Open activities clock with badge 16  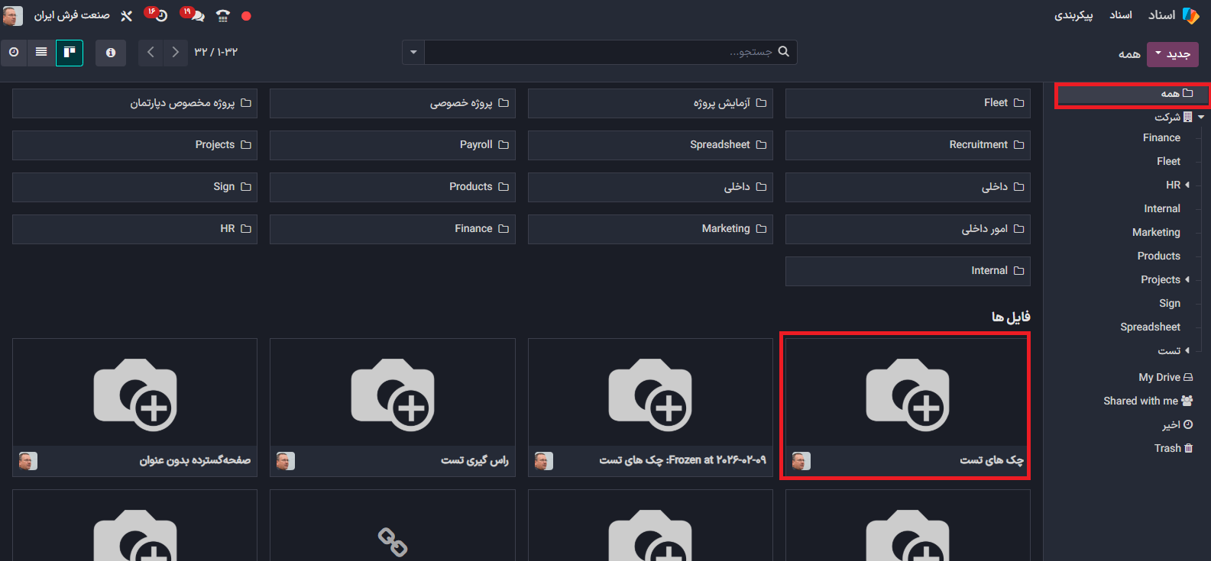click(x=158, y=15)
